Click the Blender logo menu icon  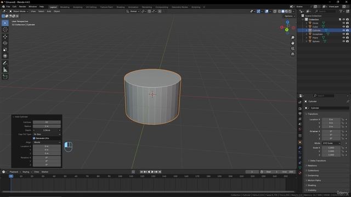coord(3,7)
